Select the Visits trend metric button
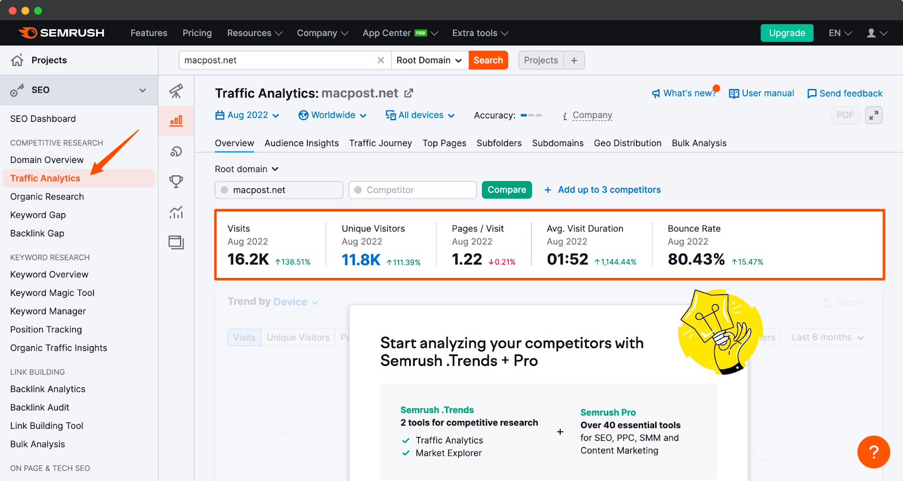This screenshot has height=481, width=903. (244, 337)
